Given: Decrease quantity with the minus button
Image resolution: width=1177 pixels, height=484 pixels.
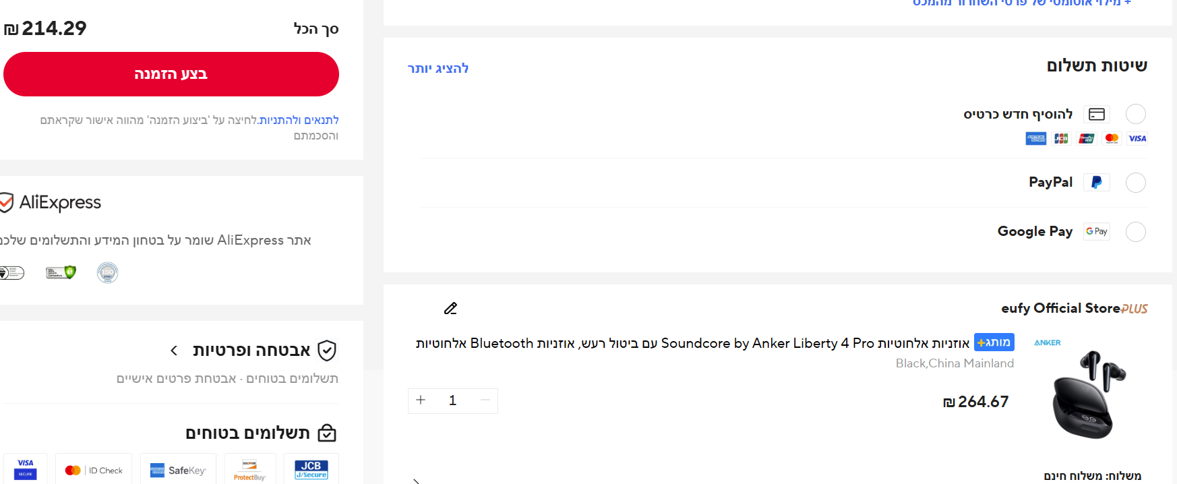Looking at the screenshot, I should pyautogui.click(x=485, y=400).
